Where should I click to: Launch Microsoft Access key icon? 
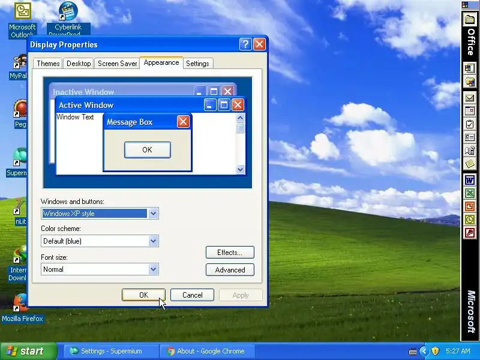pos(470,233)
